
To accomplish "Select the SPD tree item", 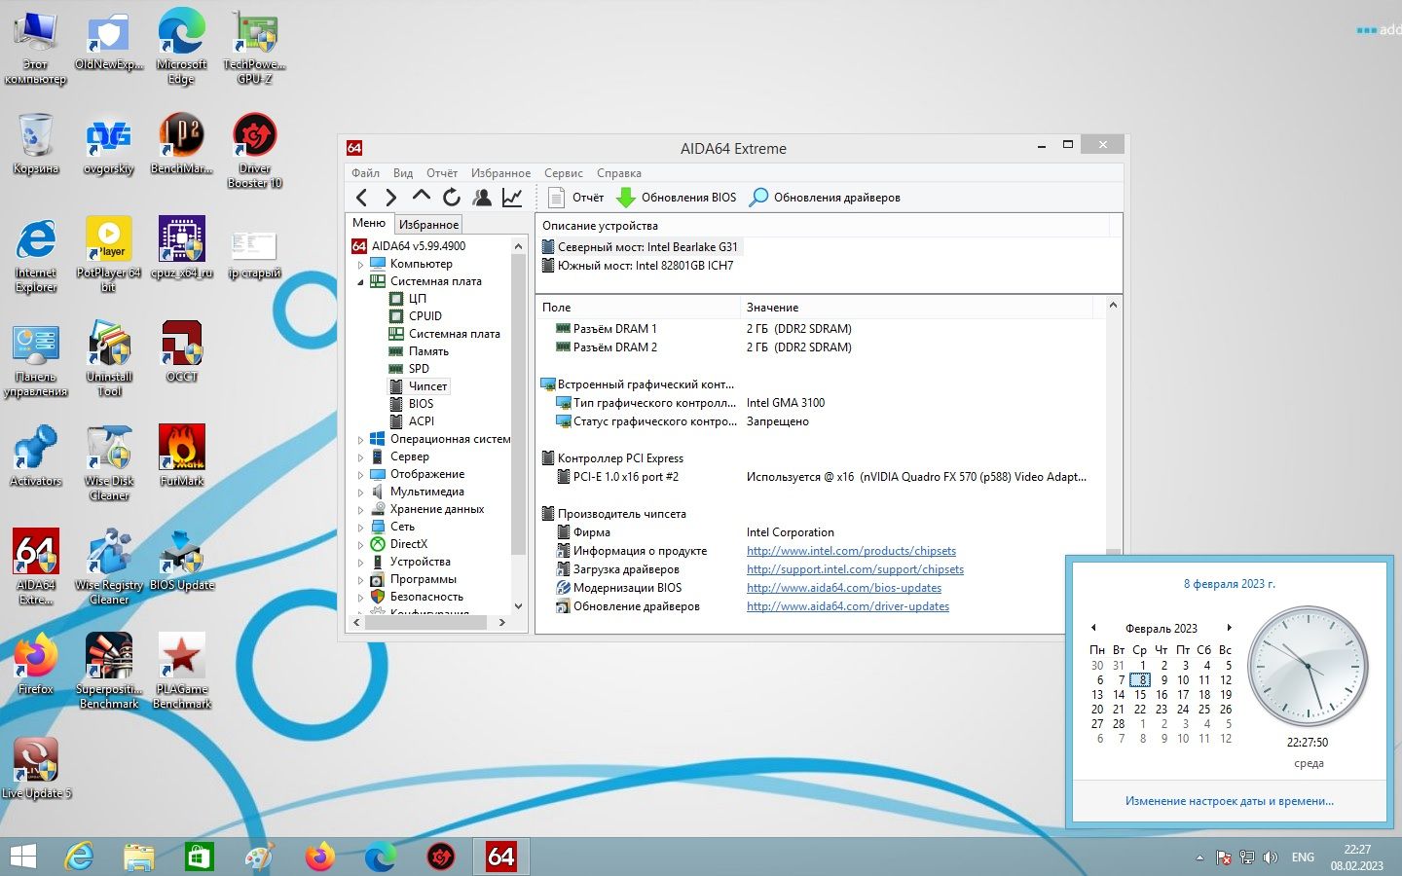I will pyautogui.click(x=419, y=369).
